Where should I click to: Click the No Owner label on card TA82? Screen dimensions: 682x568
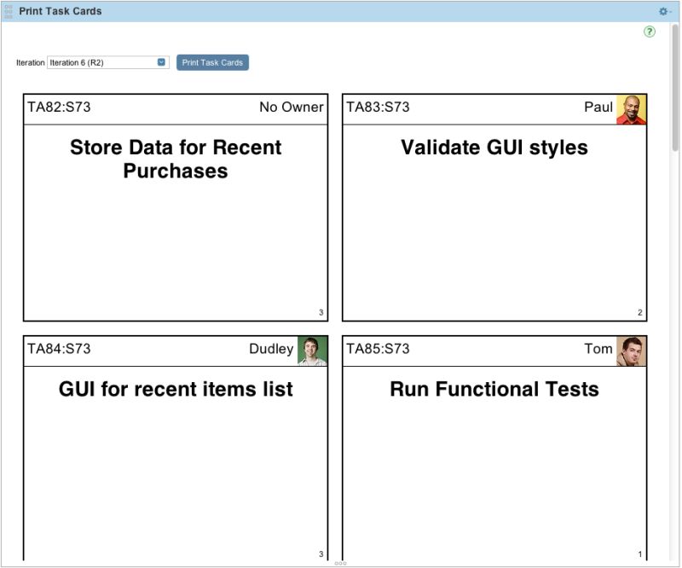coord(292,107)
